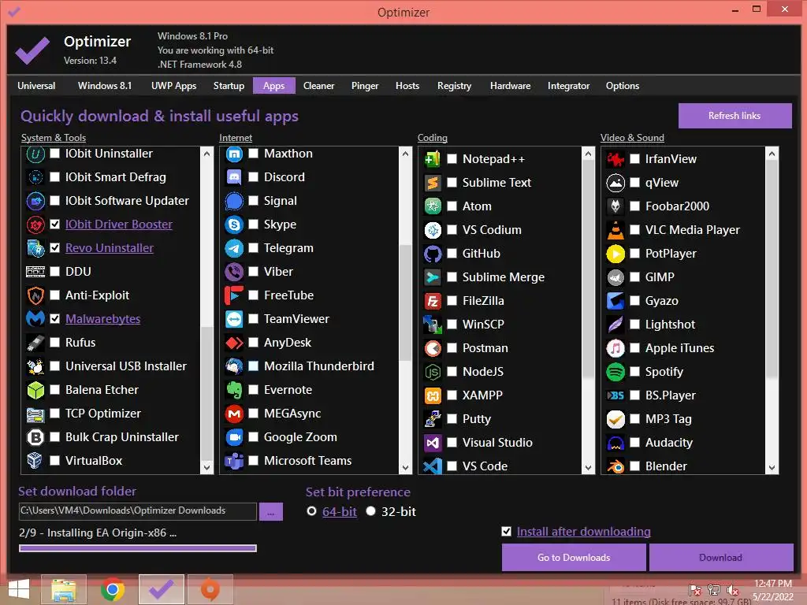
Task: Click the Malwarebytes app icon
Action: point(35,319)
